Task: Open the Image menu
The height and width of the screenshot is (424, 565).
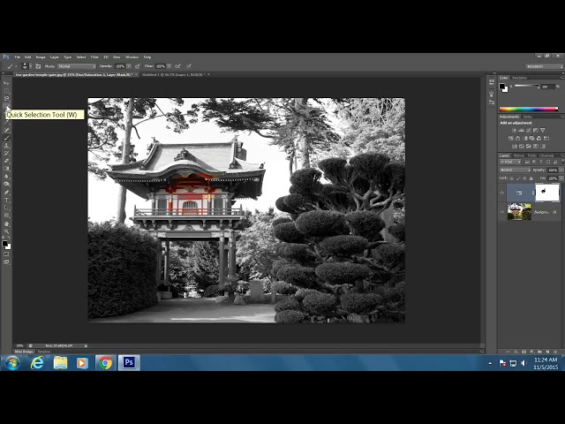Action: 41,57
